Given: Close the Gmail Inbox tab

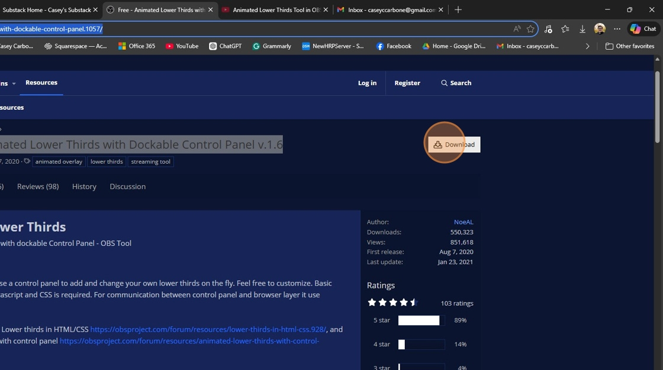Looking at the screenshot, I should (441, 9).
